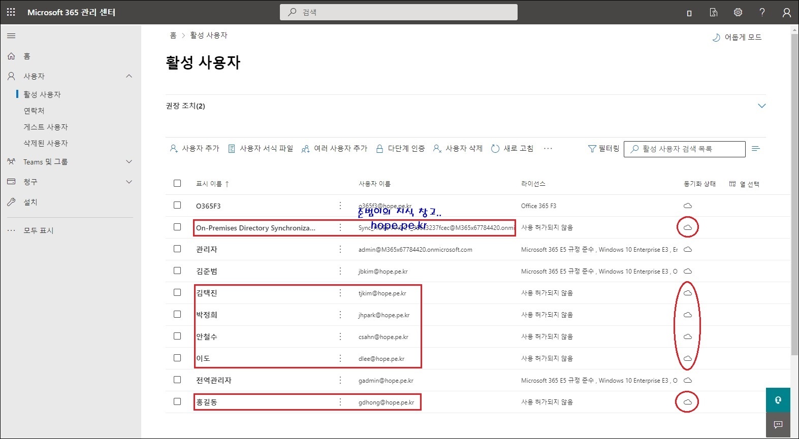Screen dimensions: 799x439
Task: Open more actions for 홍길동 row
Action: click(340, 402)
